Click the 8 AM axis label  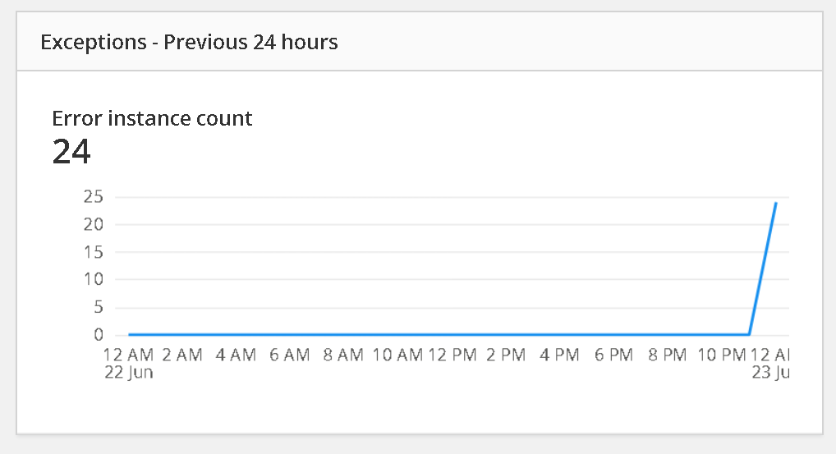(343, 355)
